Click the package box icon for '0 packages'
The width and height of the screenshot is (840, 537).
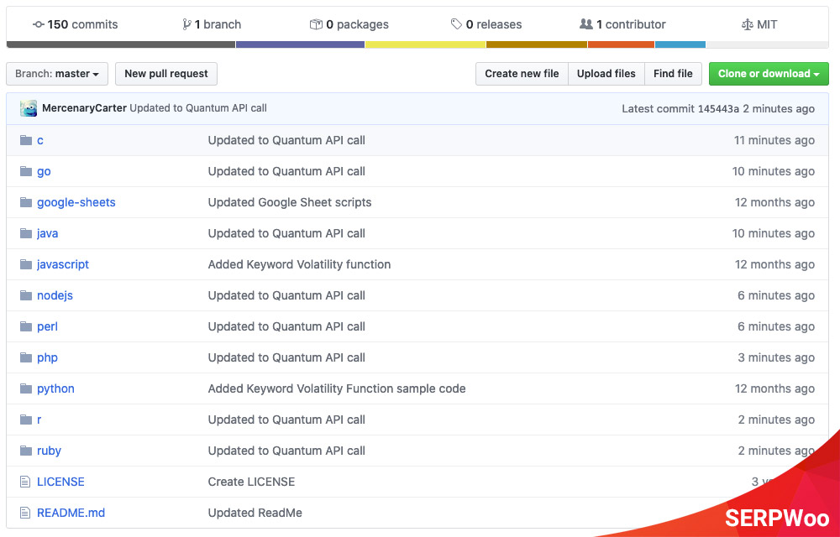coord(317,24)
